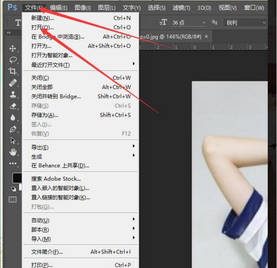
Task: Toggle Quick Mask mode icon
Action: click(x=13, y=200)
